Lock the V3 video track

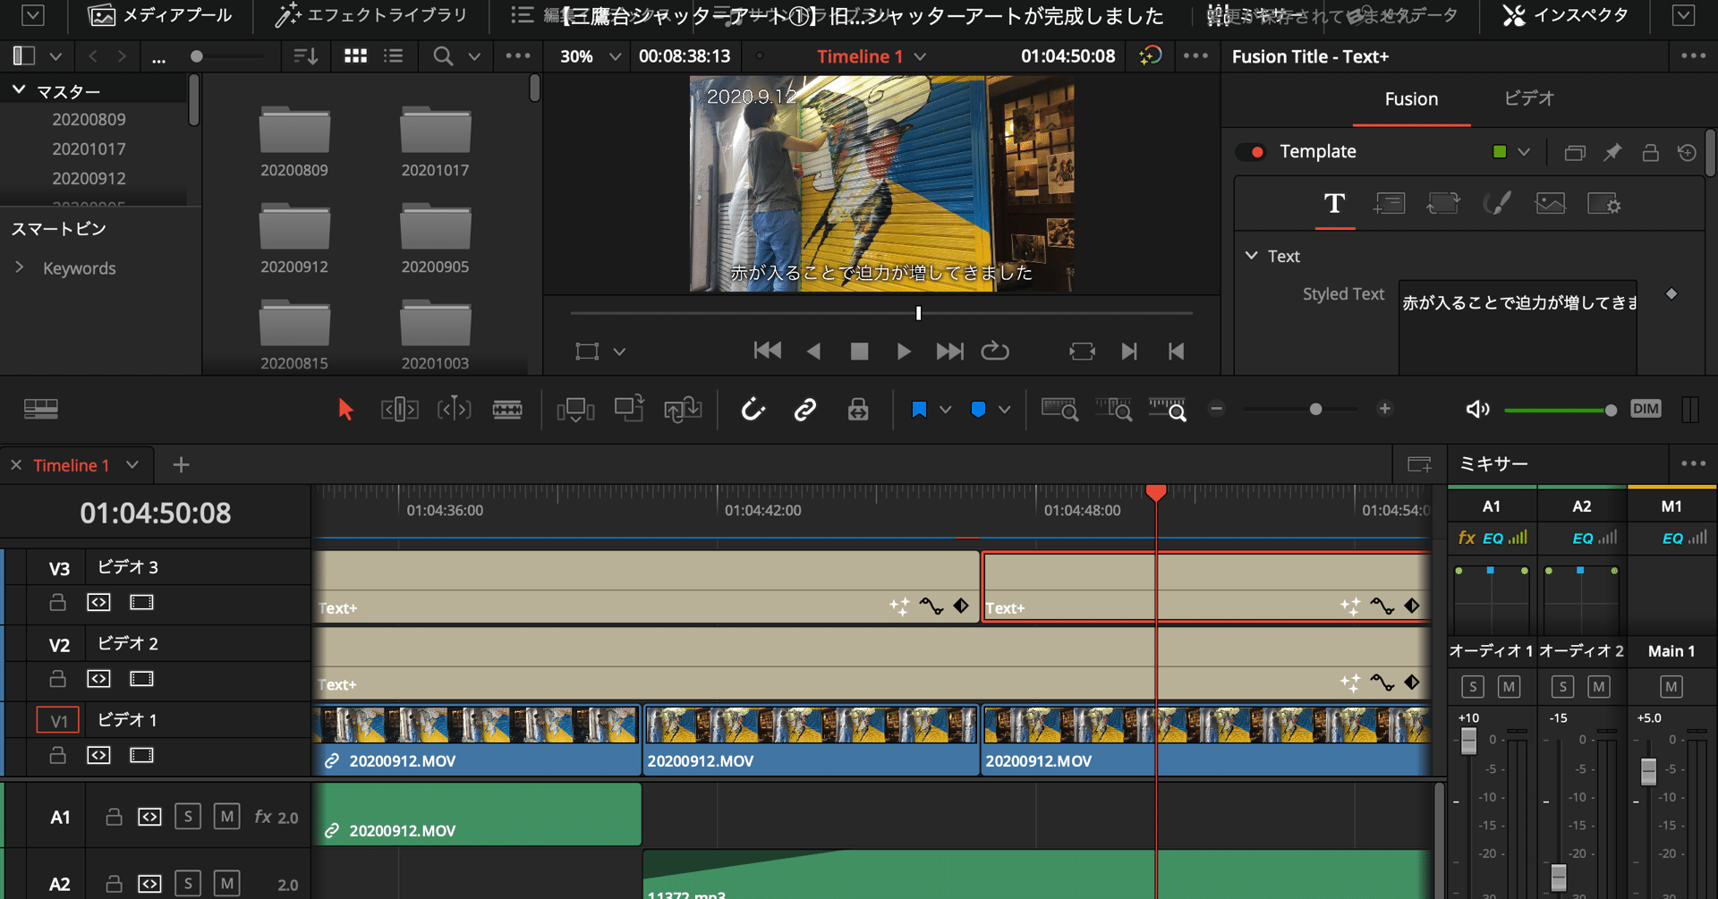click(57, 602)
